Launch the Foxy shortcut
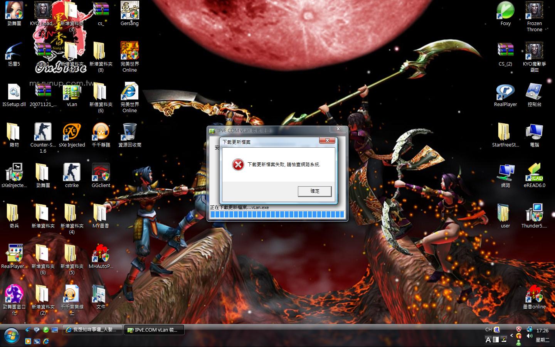The height and width of the screenshot is (347, 555). pyautogui.click(x=506, y=14)
